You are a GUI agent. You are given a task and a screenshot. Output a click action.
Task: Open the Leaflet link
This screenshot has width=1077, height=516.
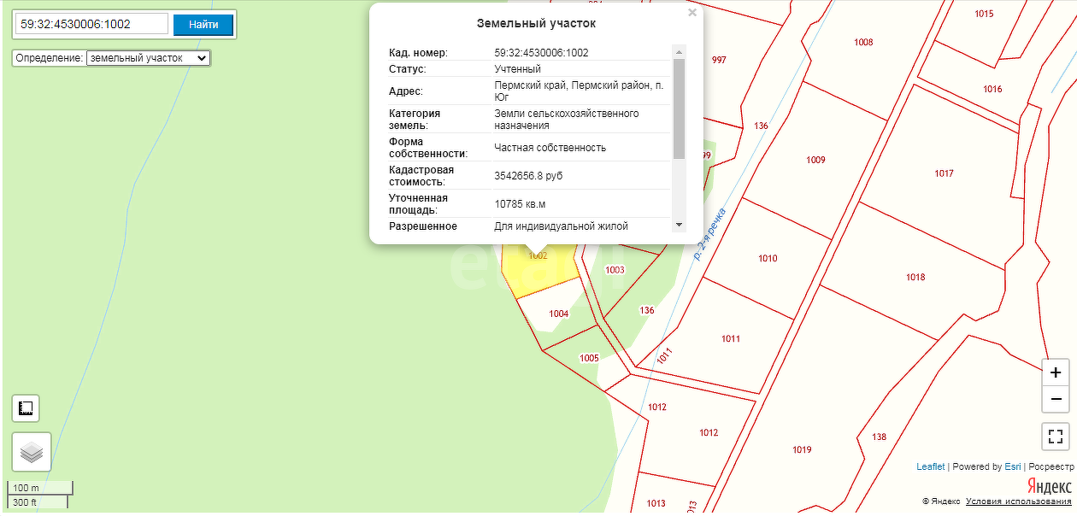pyautogui.click(x=930, y=466)
